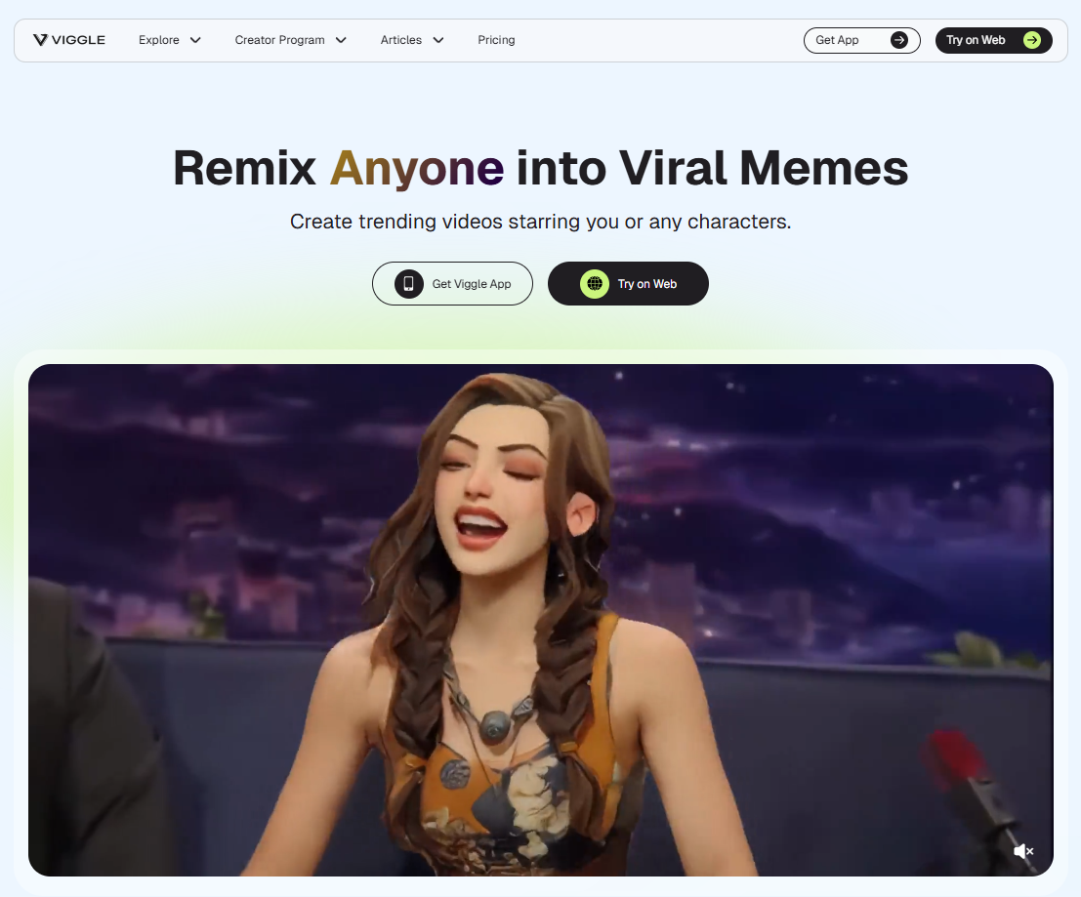Click the arrow icon in Get App button

tap(899, 40)
